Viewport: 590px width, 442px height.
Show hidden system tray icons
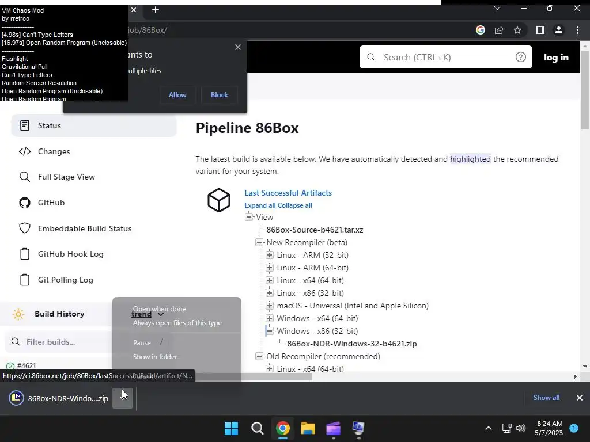[489, 428]
